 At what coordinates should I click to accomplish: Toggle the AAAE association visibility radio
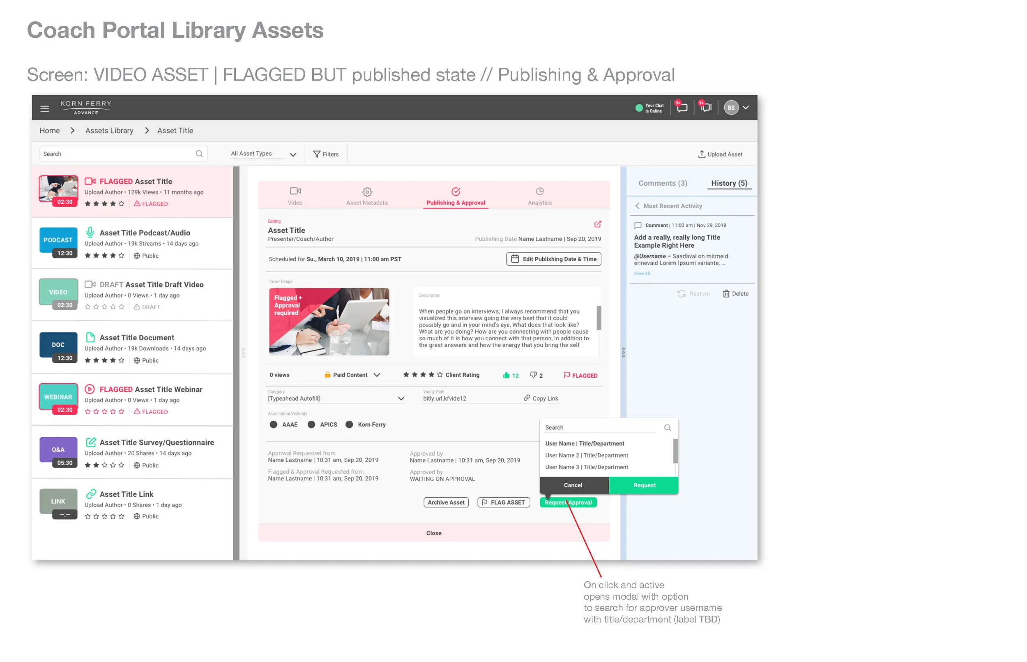click(x=273, y=424)
